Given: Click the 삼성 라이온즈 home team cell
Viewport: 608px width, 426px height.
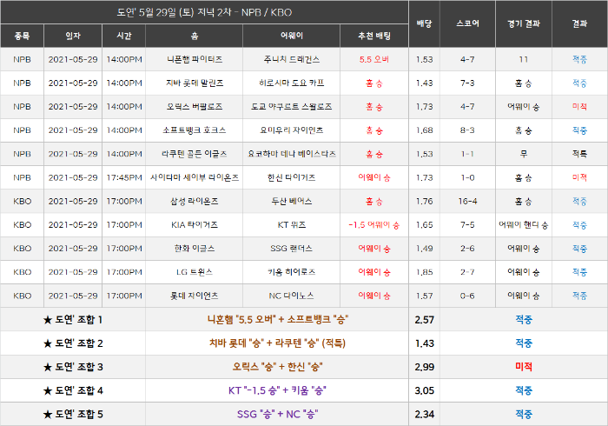Looking at the screenshot, I should 195,202.
